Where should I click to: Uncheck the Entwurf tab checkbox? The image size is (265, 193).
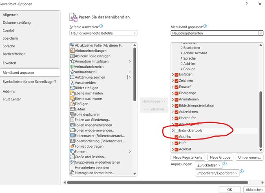coord(177,87)
